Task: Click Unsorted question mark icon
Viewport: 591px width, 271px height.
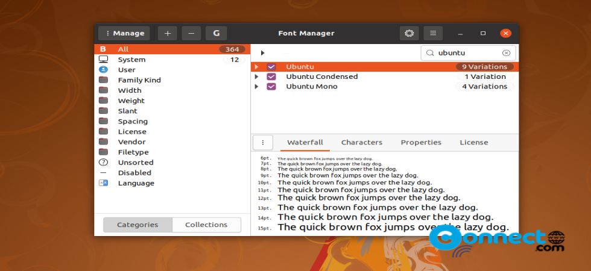Action: pyautogui.click(x=103, y=162)
